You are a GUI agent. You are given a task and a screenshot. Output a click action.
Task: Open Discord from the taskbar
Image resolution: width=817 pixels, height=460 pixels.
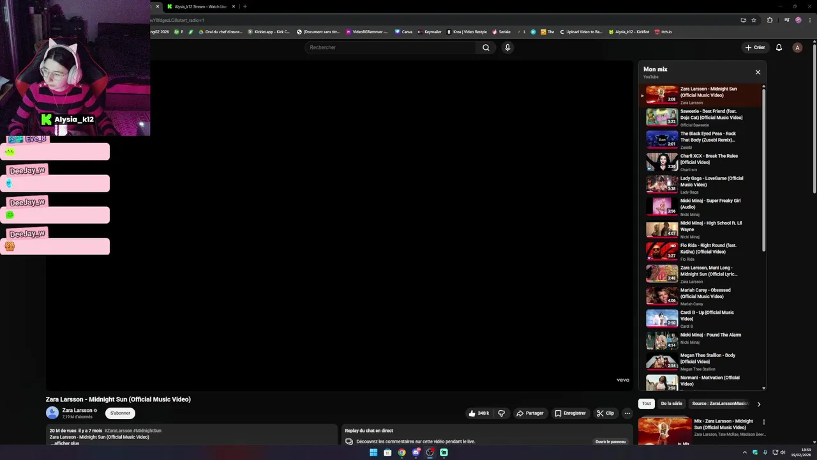416,452
